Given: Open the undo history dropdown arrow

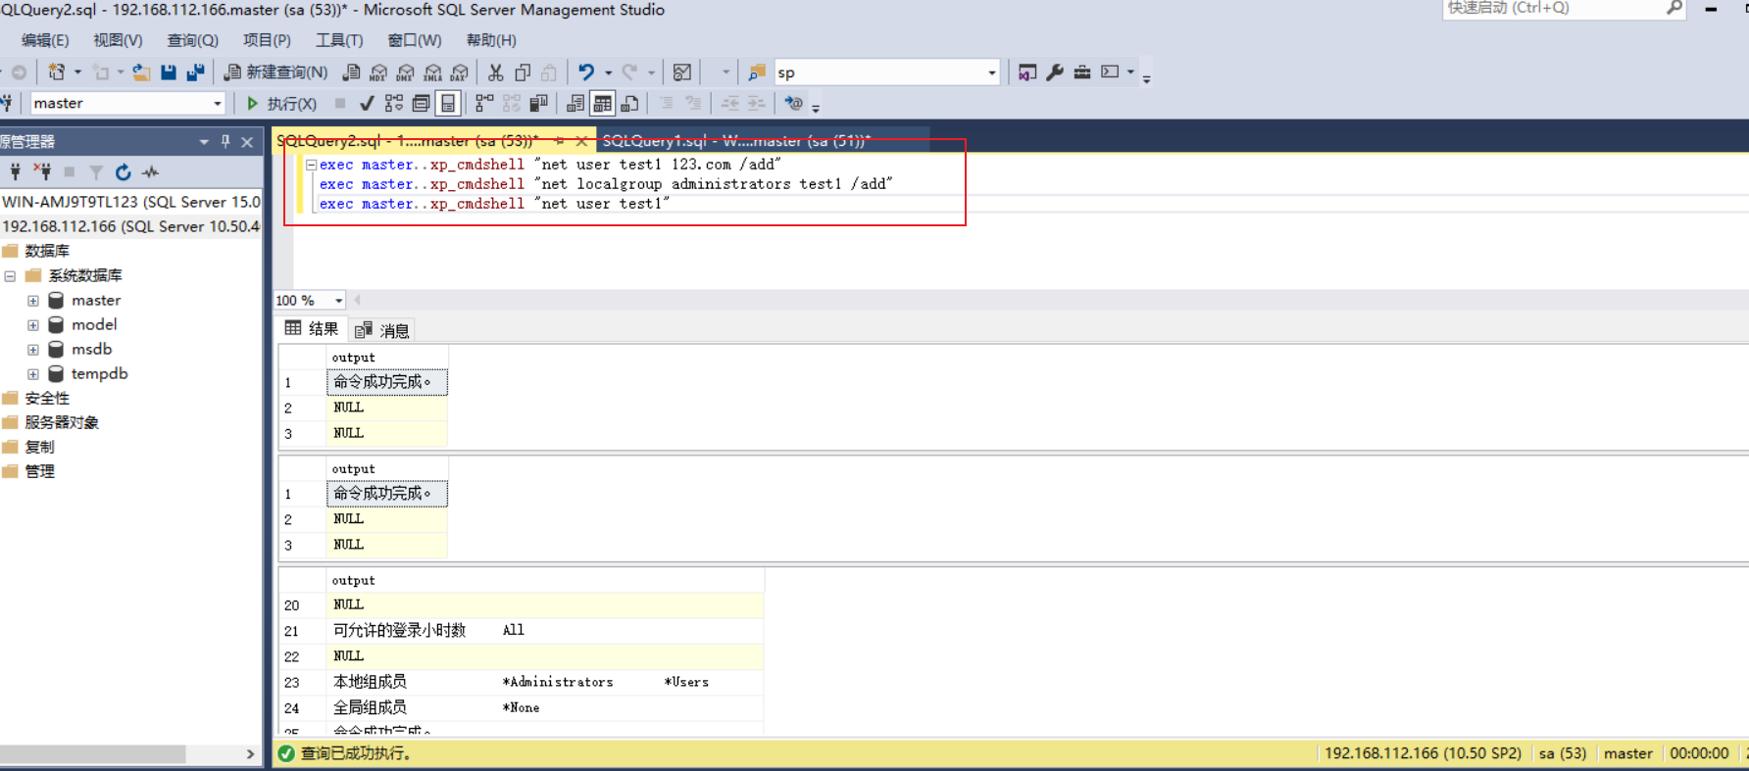Looking at the screenshot, I should [x=608, y=72].
